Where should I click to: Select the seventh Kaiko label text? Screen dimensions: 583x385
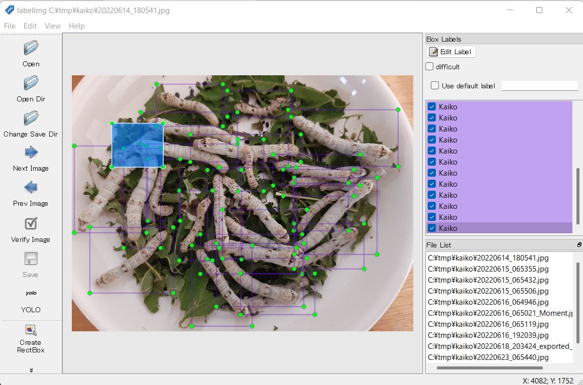pyautogui.click(x=447, y=173)
